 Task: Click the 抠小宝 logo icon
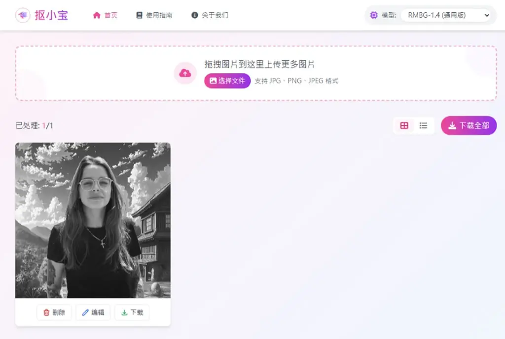23,15
